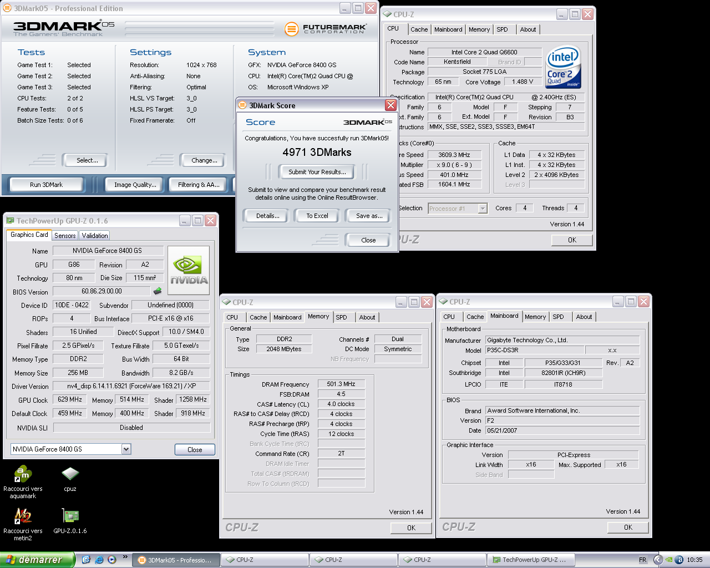The image size is (710, 568).
Task: Switch to Sensors tab in GPU-Z
Action: pyautogui.click(x=65, y=236)
